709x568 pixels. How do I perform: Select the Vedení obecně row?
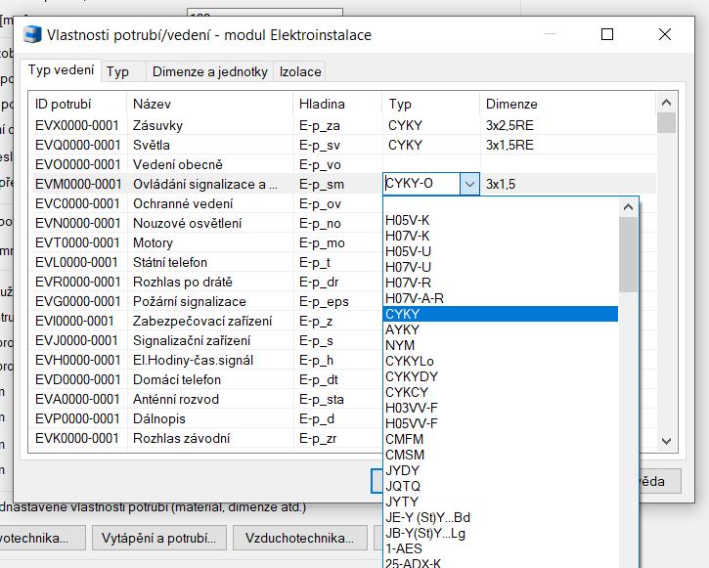(x=342, y=164)
